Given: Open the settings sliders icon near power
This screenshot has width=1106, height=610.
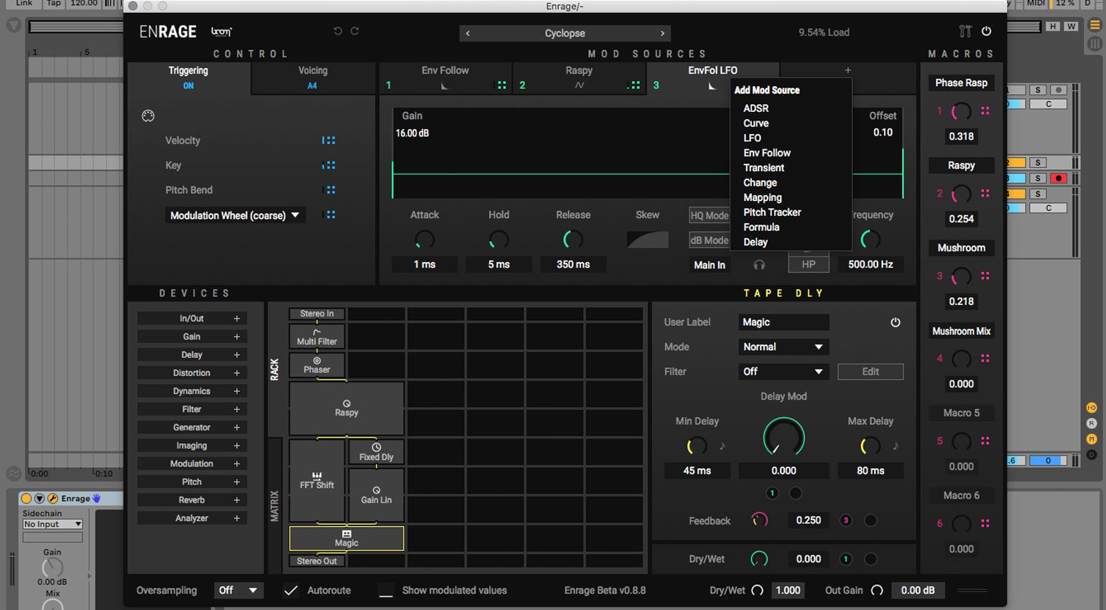Looking at the screenshot, I should pos(965,31).
